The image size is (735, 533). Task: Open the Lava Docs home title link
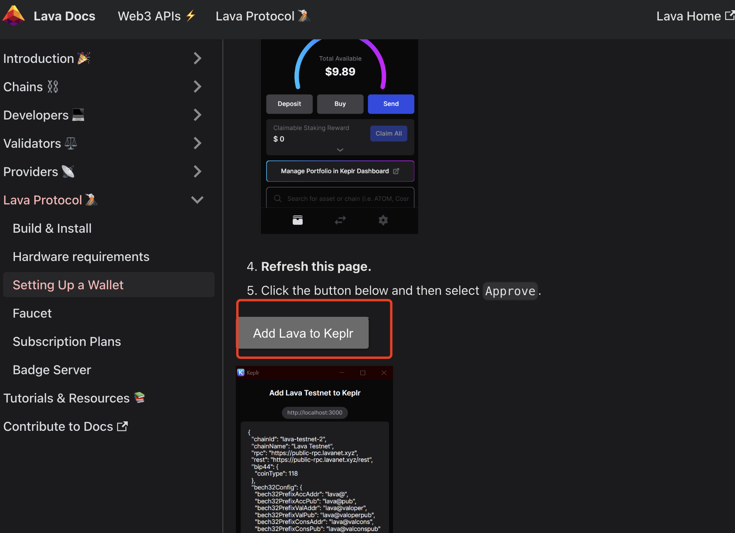(x=64, y=16)
